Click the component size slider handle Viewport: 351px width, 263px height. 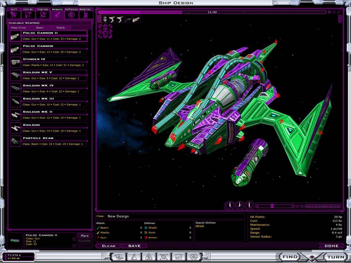(x=272, y=206)
